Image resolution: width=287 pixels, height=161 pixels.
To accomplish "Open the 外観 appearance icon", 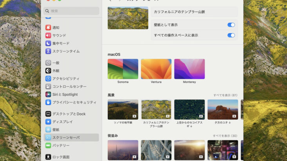I will click(48, 71).
